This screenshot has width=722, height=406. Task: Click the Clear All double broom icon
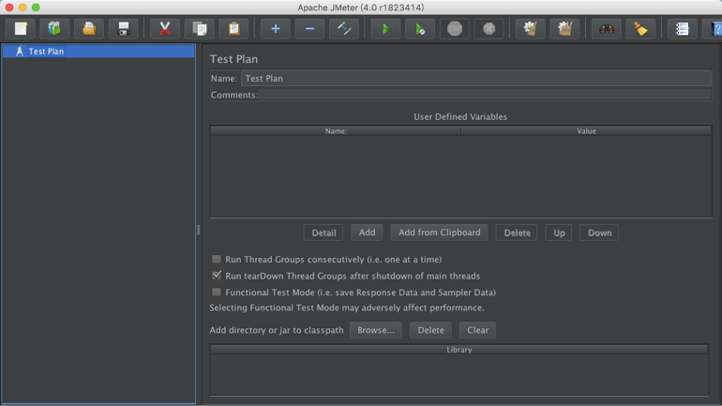[564, 28]
